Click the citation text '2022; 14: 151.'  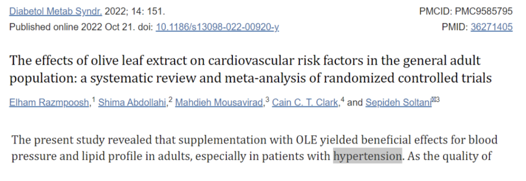(x=135, y=11)
